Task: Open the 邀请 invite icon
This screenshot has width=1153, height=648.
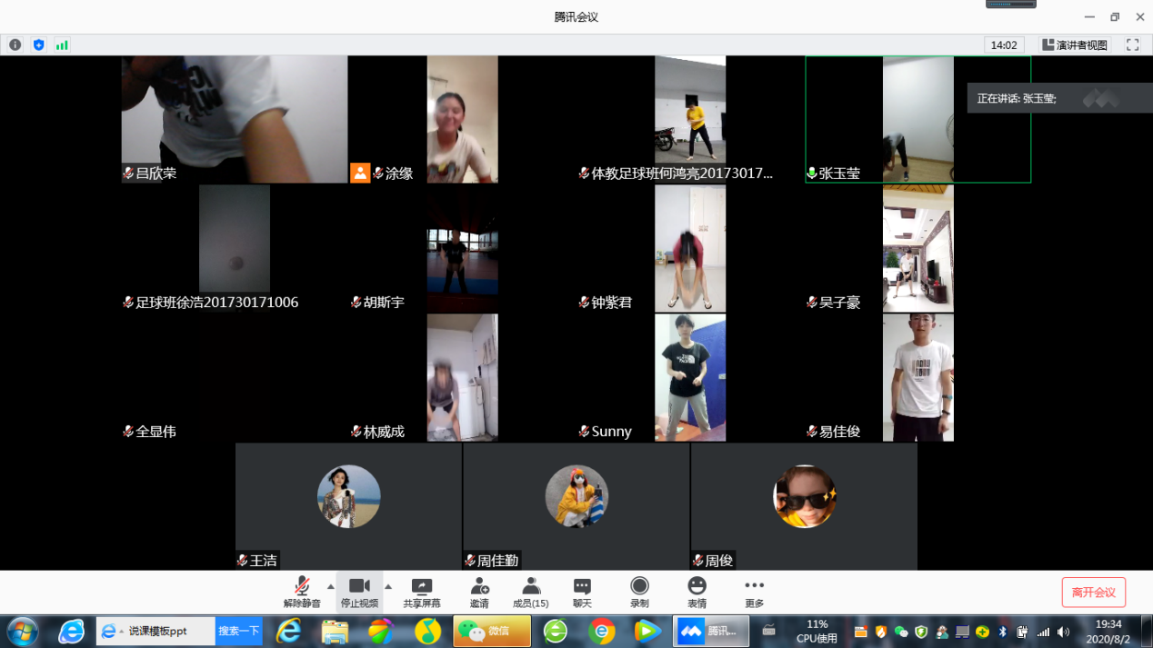Action: (479, 586)
